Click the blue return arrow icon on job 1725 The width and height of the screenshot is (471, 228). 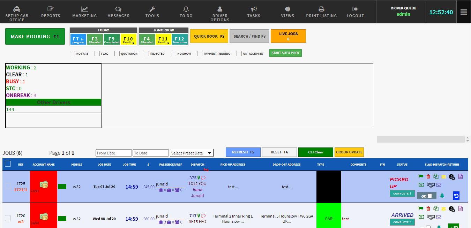click(456, 196)
